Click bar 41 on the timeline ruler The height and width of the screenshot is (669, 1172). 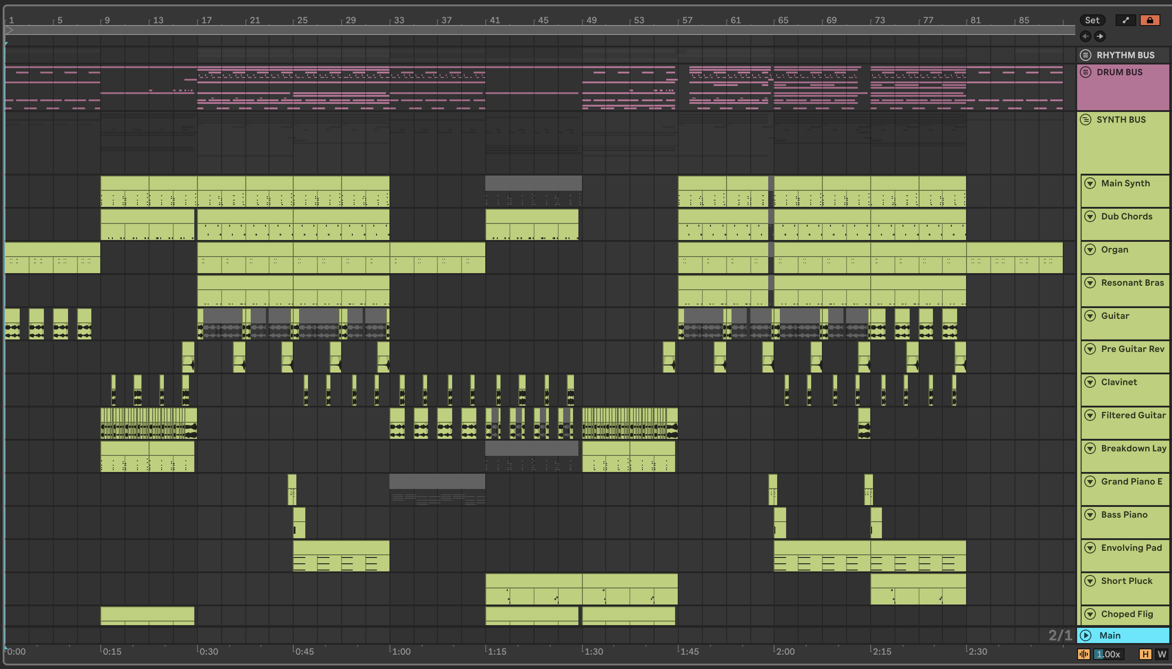click(494, 20)
